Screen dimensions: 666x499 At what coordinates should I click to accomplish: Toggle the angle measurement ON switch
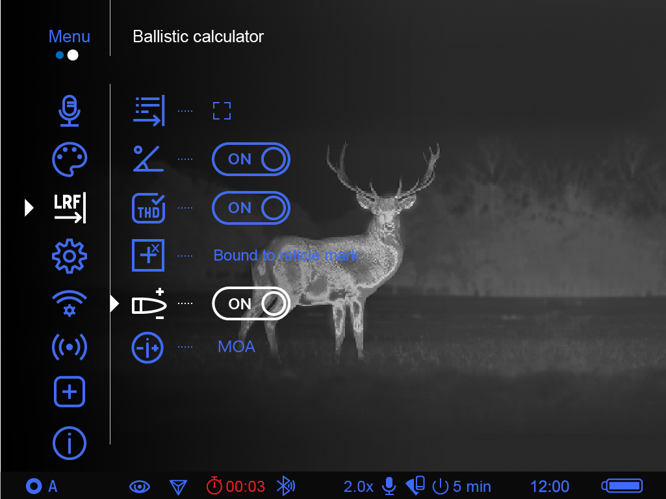click(x=251, y=159)
